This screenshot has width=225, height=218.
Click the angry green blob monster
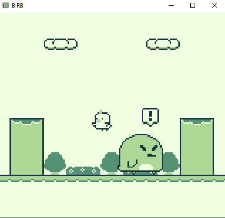coord(141,153)
